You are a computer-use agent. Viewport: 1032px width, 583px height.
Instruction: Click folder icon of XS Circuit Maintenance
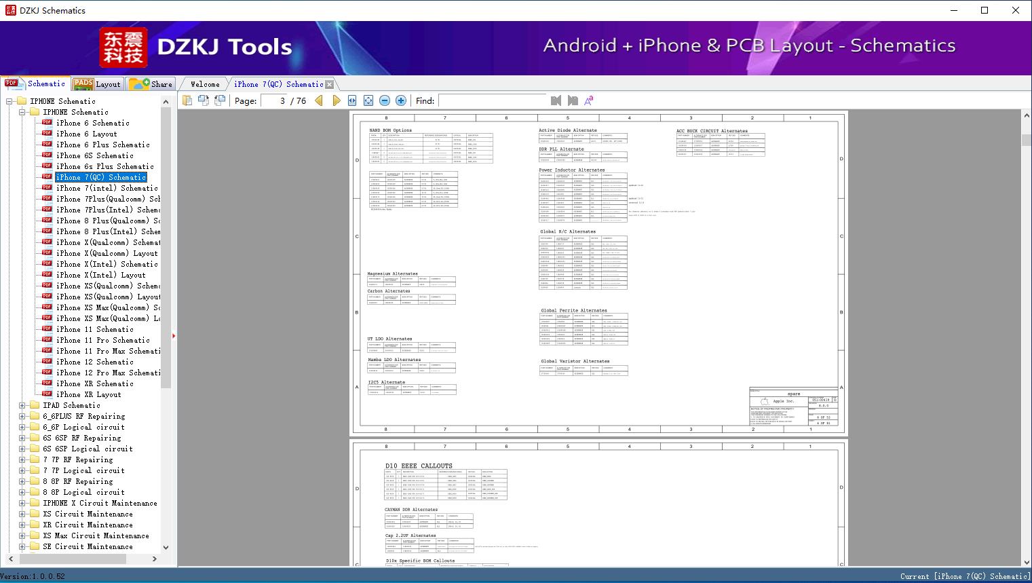35,514
